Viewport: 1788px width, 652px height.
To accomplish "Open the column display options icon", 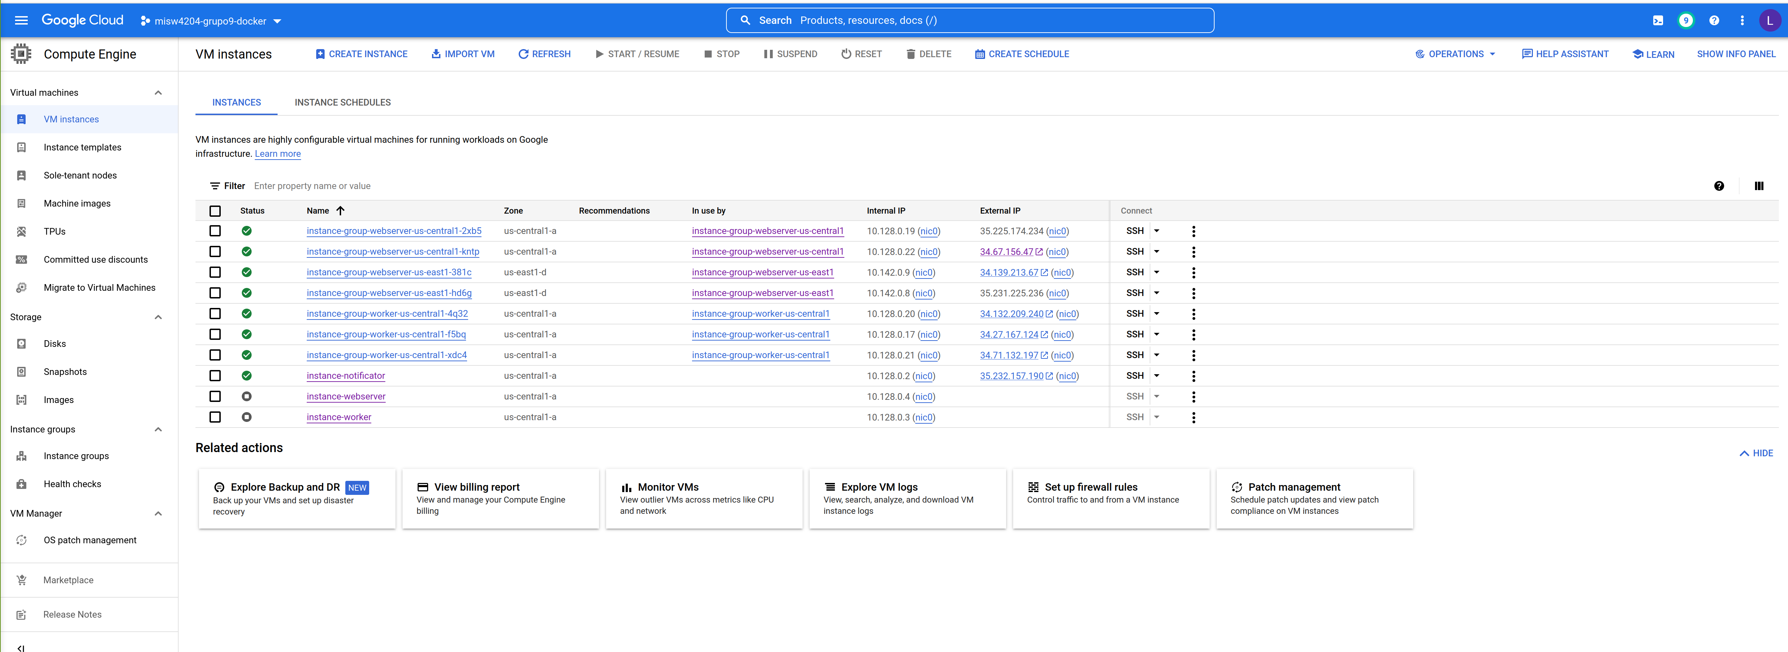I will (x=1760, y=186).
